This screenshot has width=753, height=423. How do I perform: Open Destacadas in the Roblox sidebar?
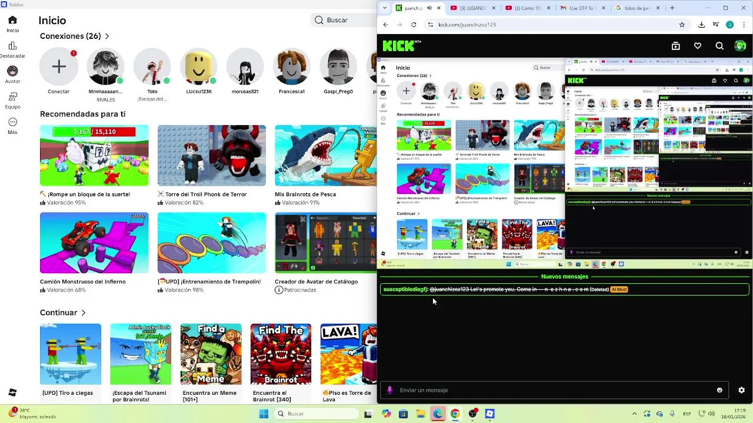(12, 50)
